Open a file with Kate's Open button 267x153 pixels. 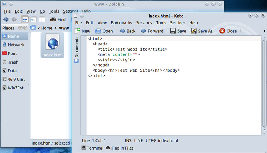[x=104, y=31]
